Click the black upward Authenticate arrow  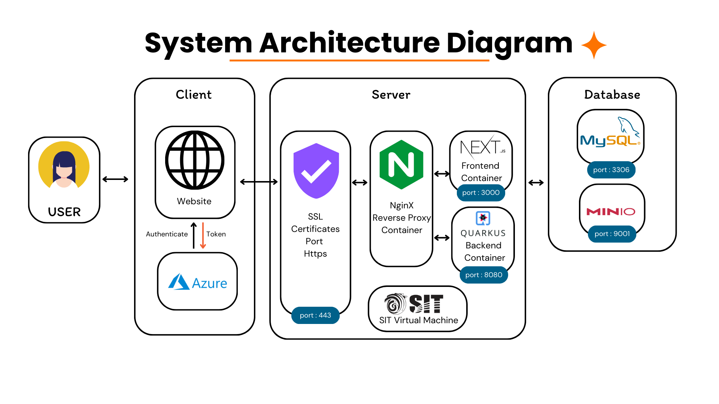click(194, 236)
